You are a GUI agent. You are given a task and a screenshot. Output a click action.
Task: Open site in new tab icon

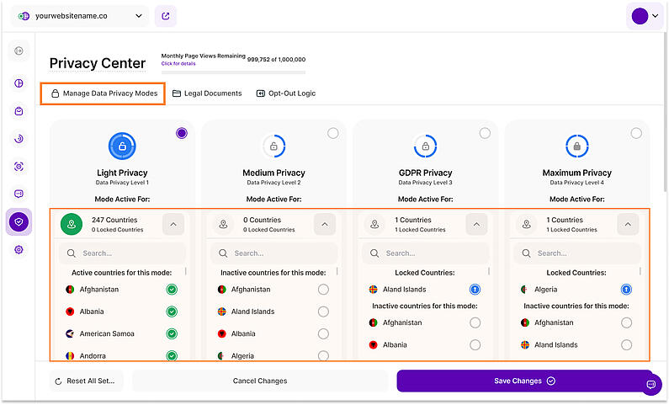pos(166,16)
